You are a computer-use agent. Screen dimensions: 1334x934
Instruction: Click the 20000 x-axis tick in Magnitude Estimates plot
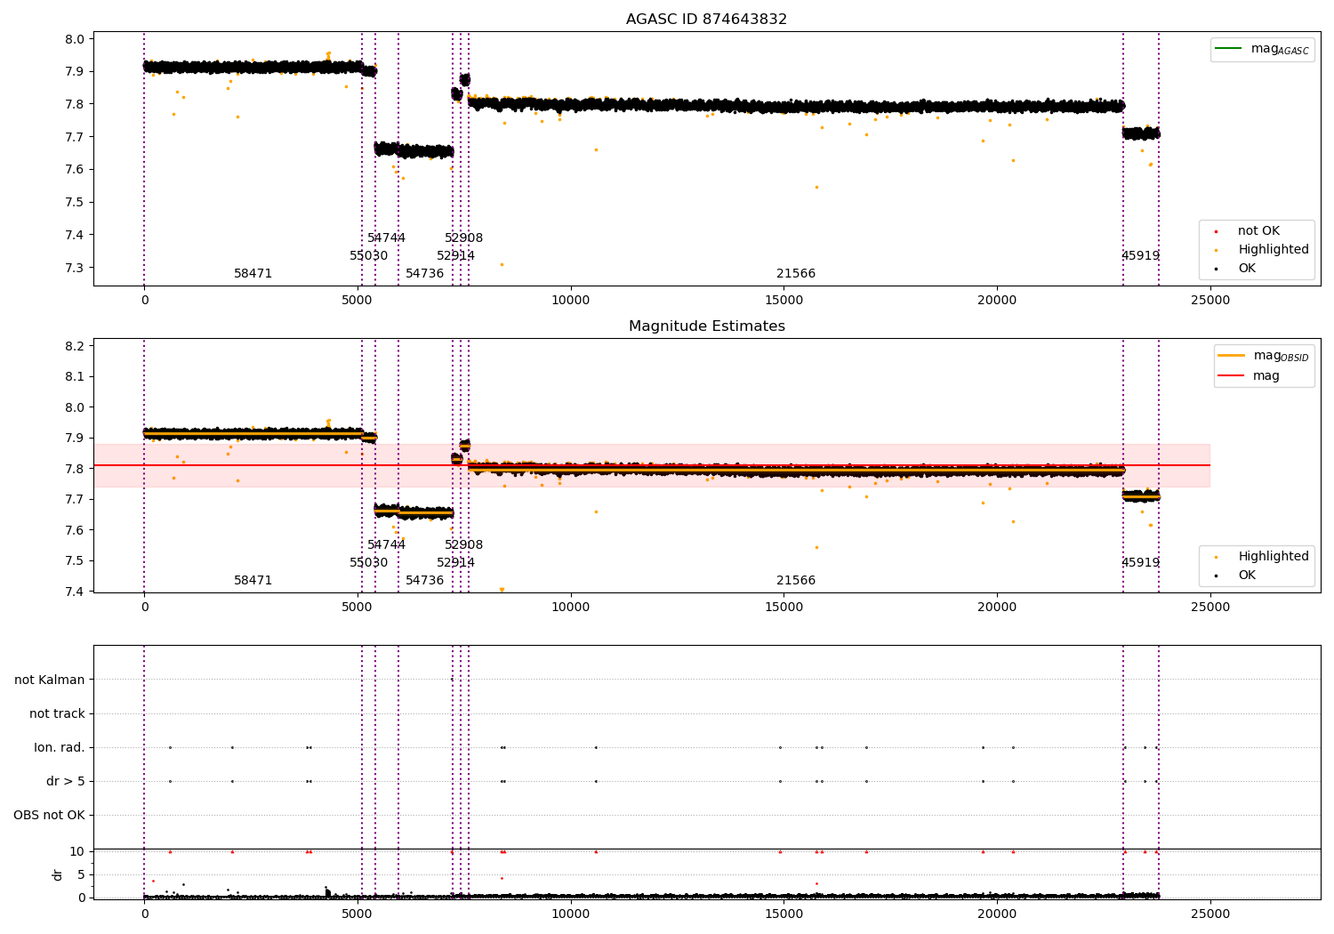click(997, 607)
